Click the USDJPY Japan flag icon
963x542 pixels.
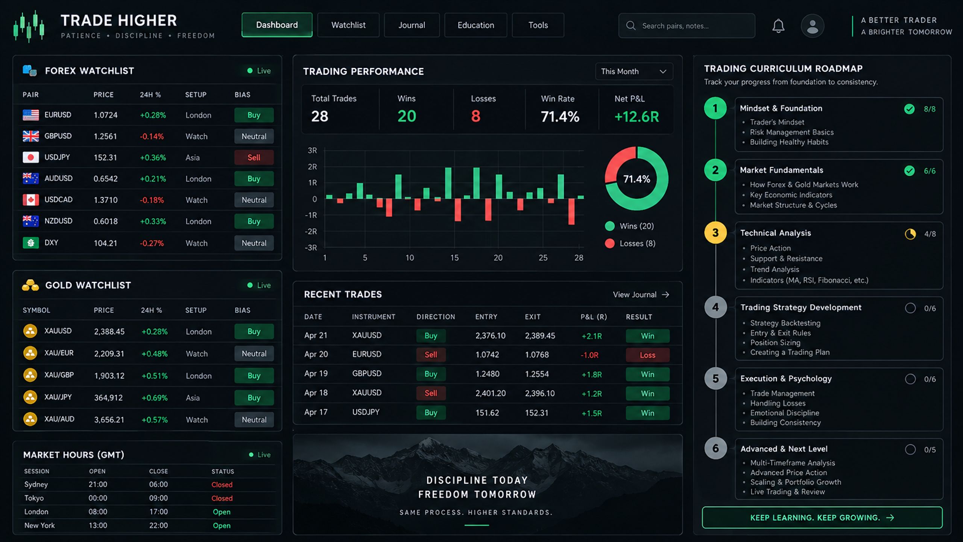click(30, 157)
